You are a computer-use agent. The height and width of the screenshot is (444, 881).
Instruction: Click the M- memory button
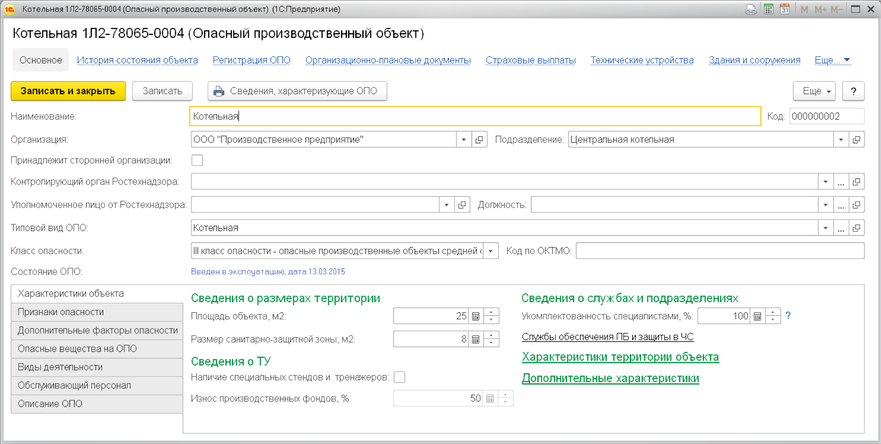point(836,9)
